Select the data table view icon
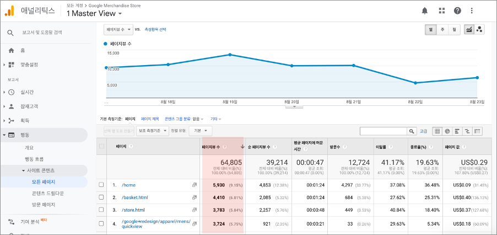Image resolution: width=497 pixels, height=235 pixels. [x=437, y=131]
